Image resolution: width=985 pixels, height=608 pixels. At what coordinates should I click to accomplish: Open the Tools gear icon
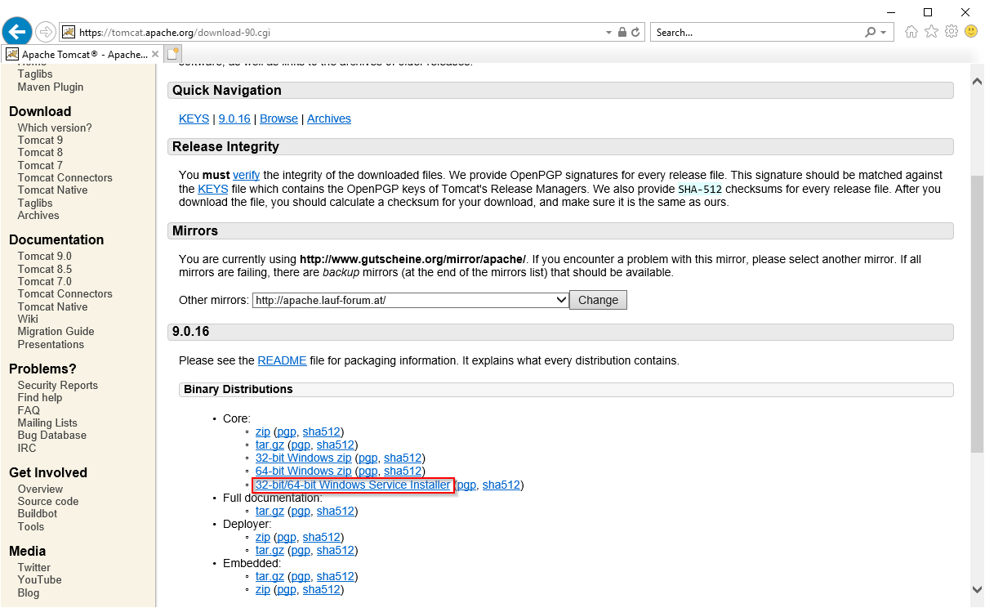pos(951,32)
